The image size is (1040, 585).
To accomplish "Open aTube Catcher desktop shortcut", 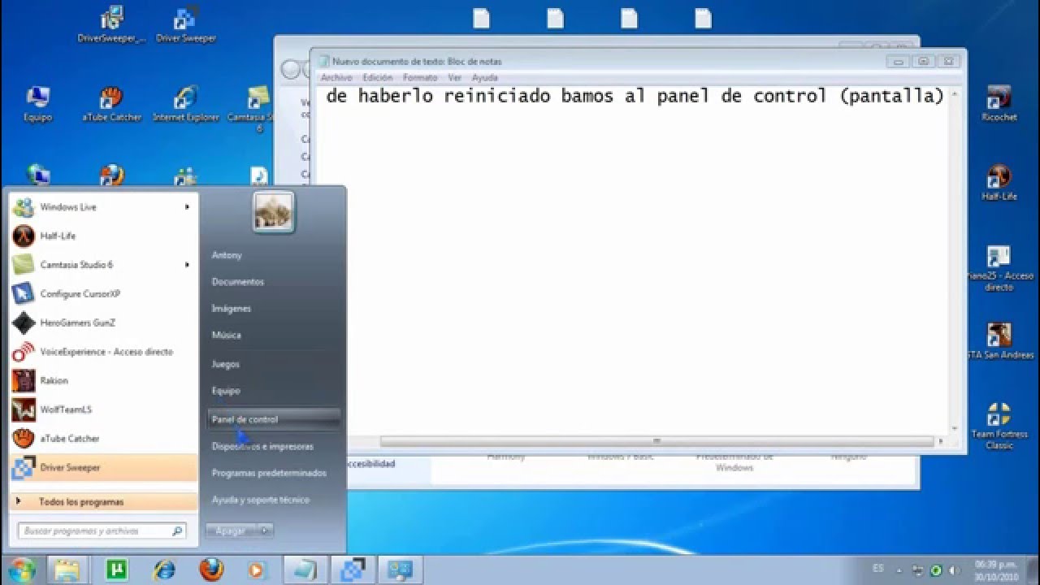I will [x=112, y=104].
